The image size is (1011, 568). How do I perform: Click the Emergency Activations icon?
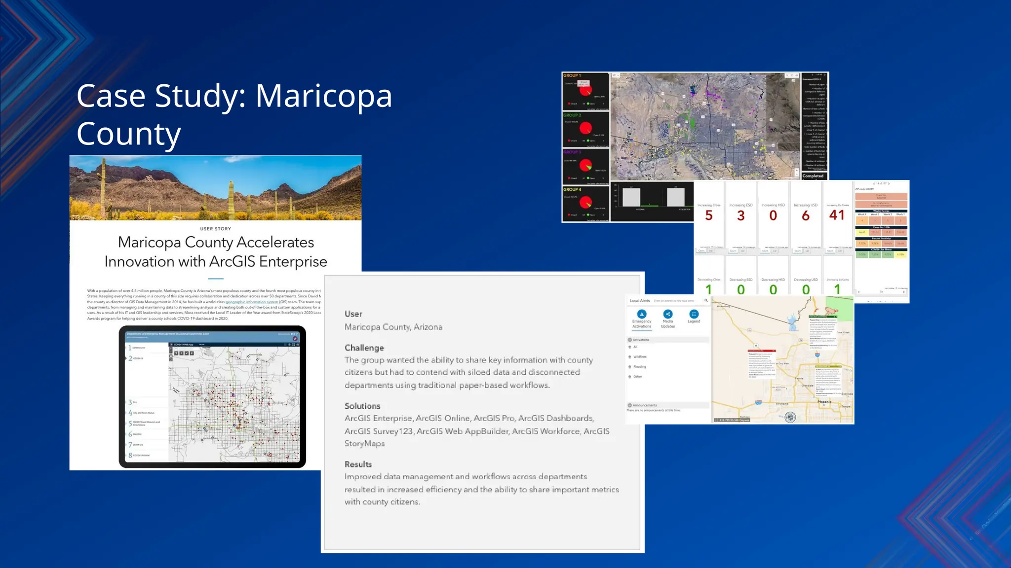tap(642, 314)
